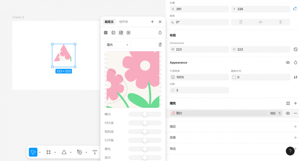Click the flower image preview
Image resolution: width=299 pixels, height=161 pixels.
pyautogui.click(x=133, y=79)
